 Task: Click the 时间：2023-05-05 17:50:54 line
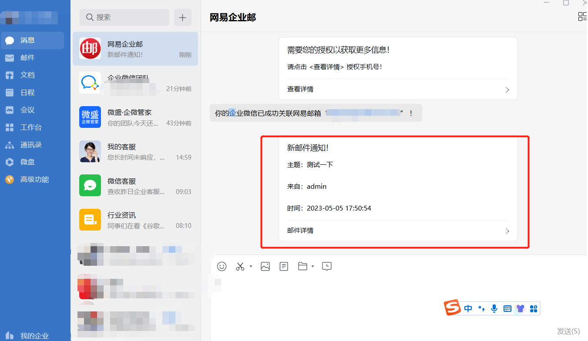(329, 208)
